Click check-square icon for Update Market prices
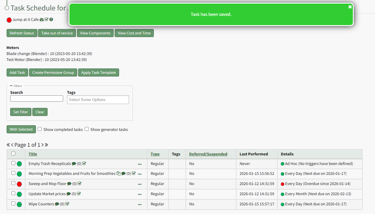The height and width of the screenshot is (214, 375). tap(79, 194)
